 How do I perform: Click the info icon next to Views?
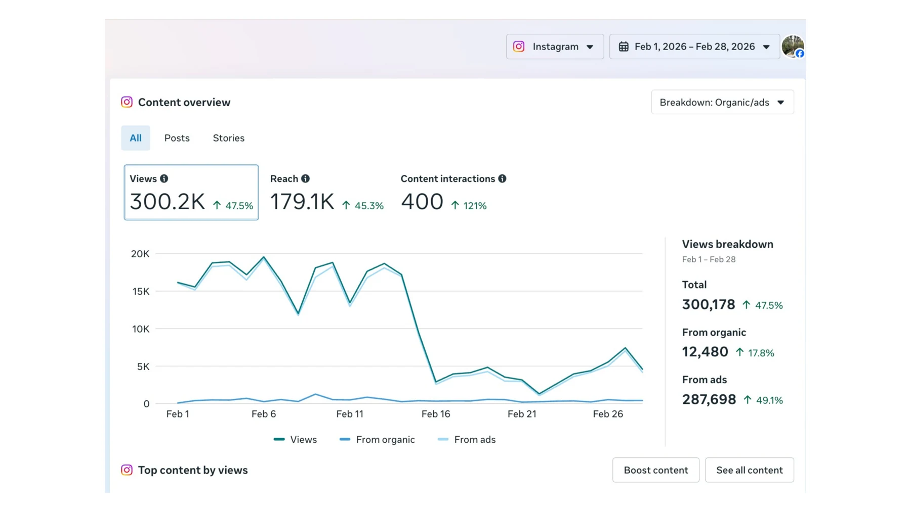[x=164, y=178]
